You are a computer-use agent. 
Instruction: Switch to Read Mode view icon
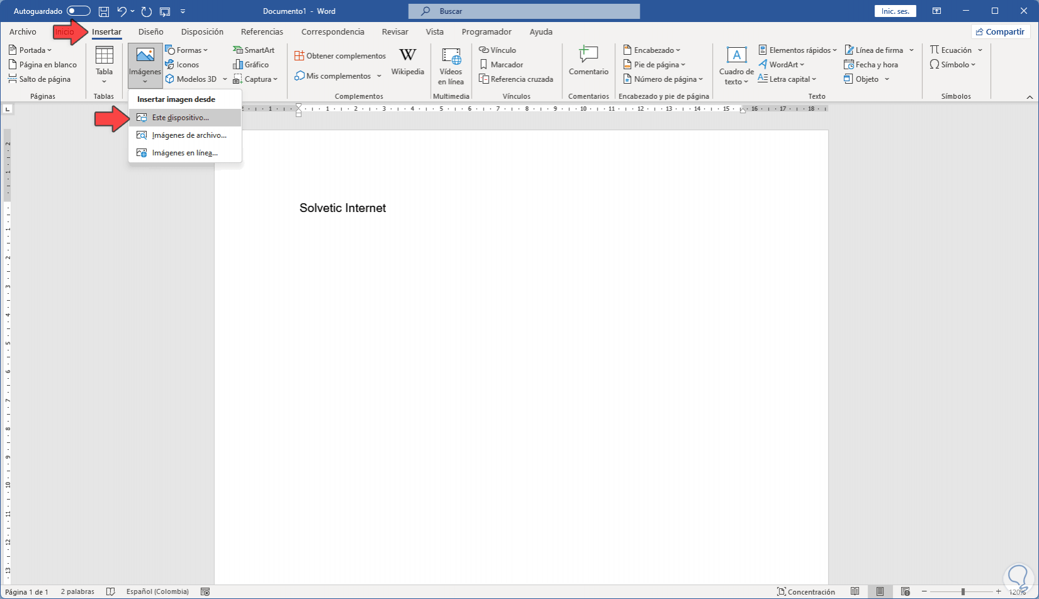click(854, 591)
